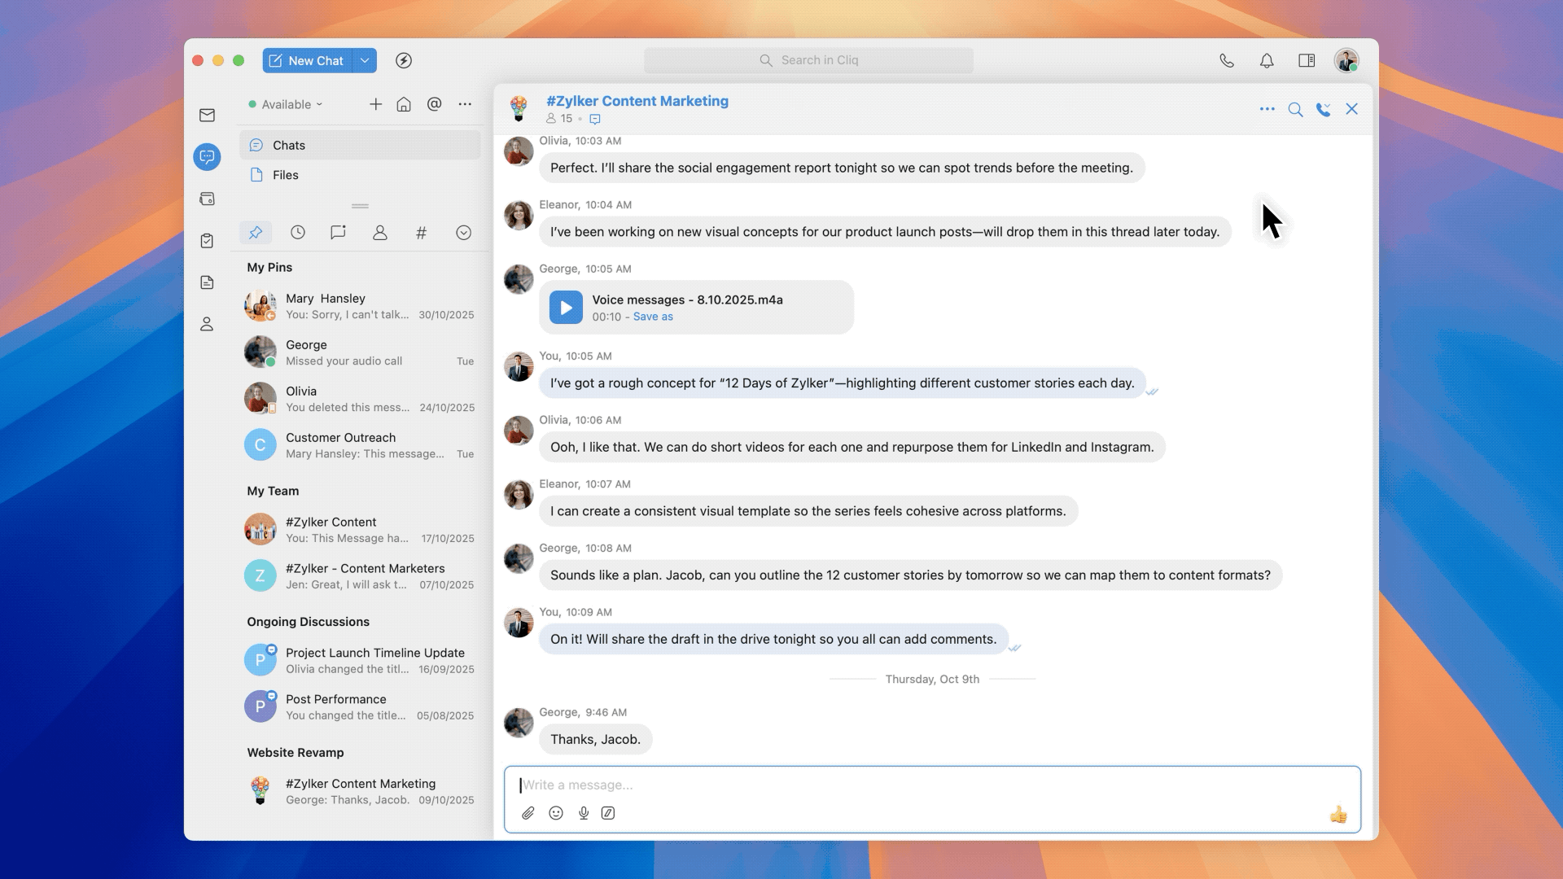This screenshot has width=1563, height=879.
Task: Open the Customer Outreach conversation
Action: [360, 445]
